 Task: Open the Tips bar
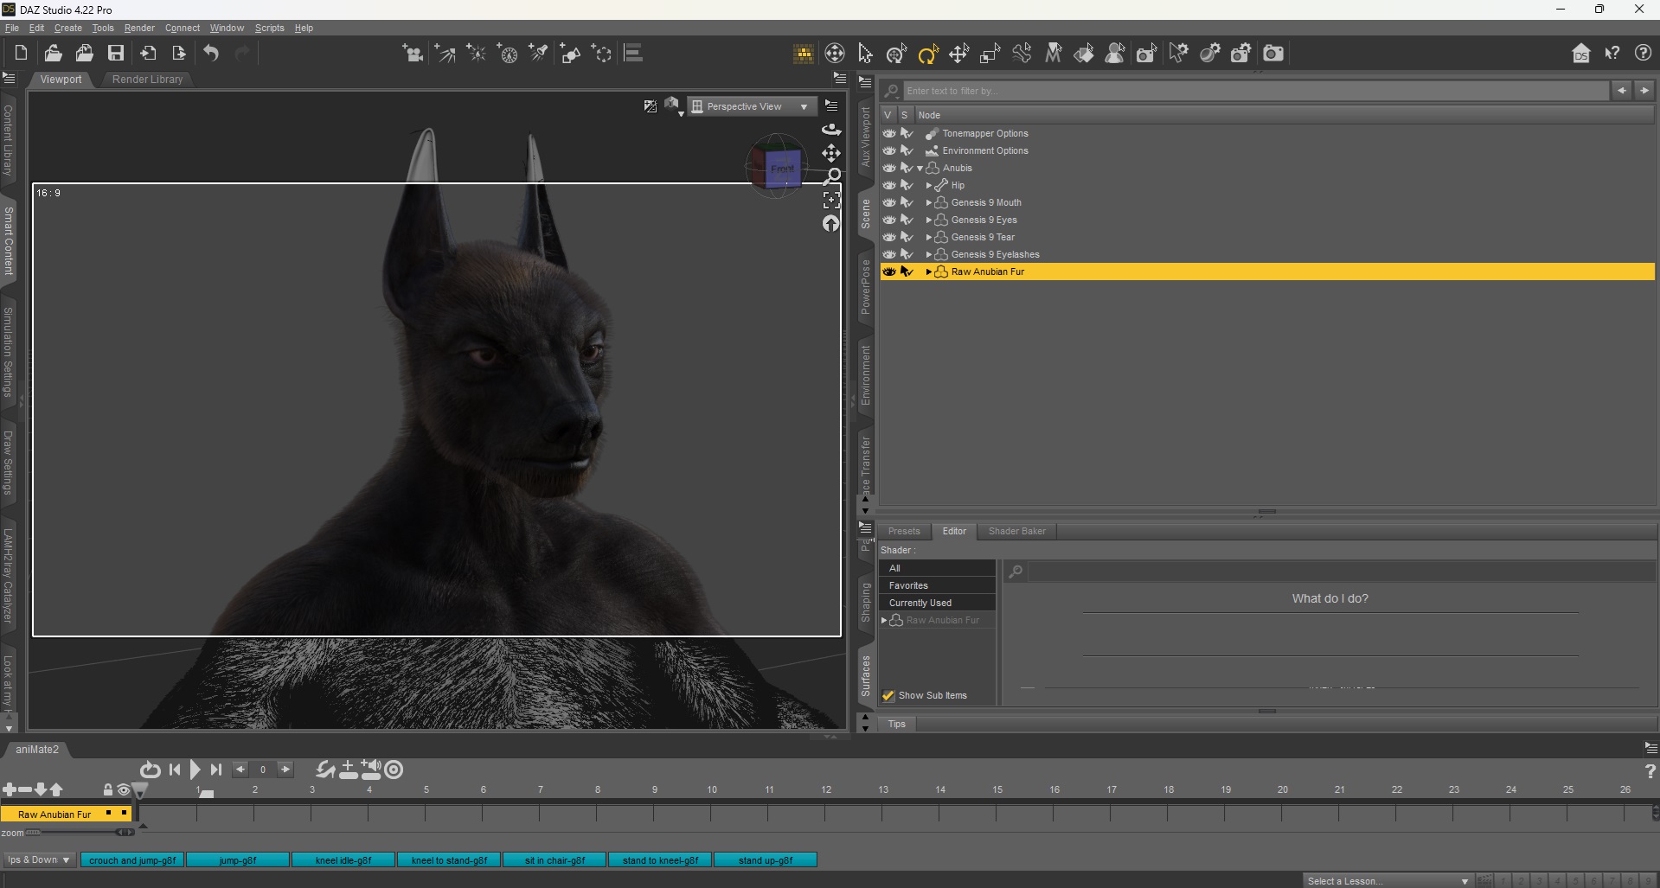tap(897, 724)
